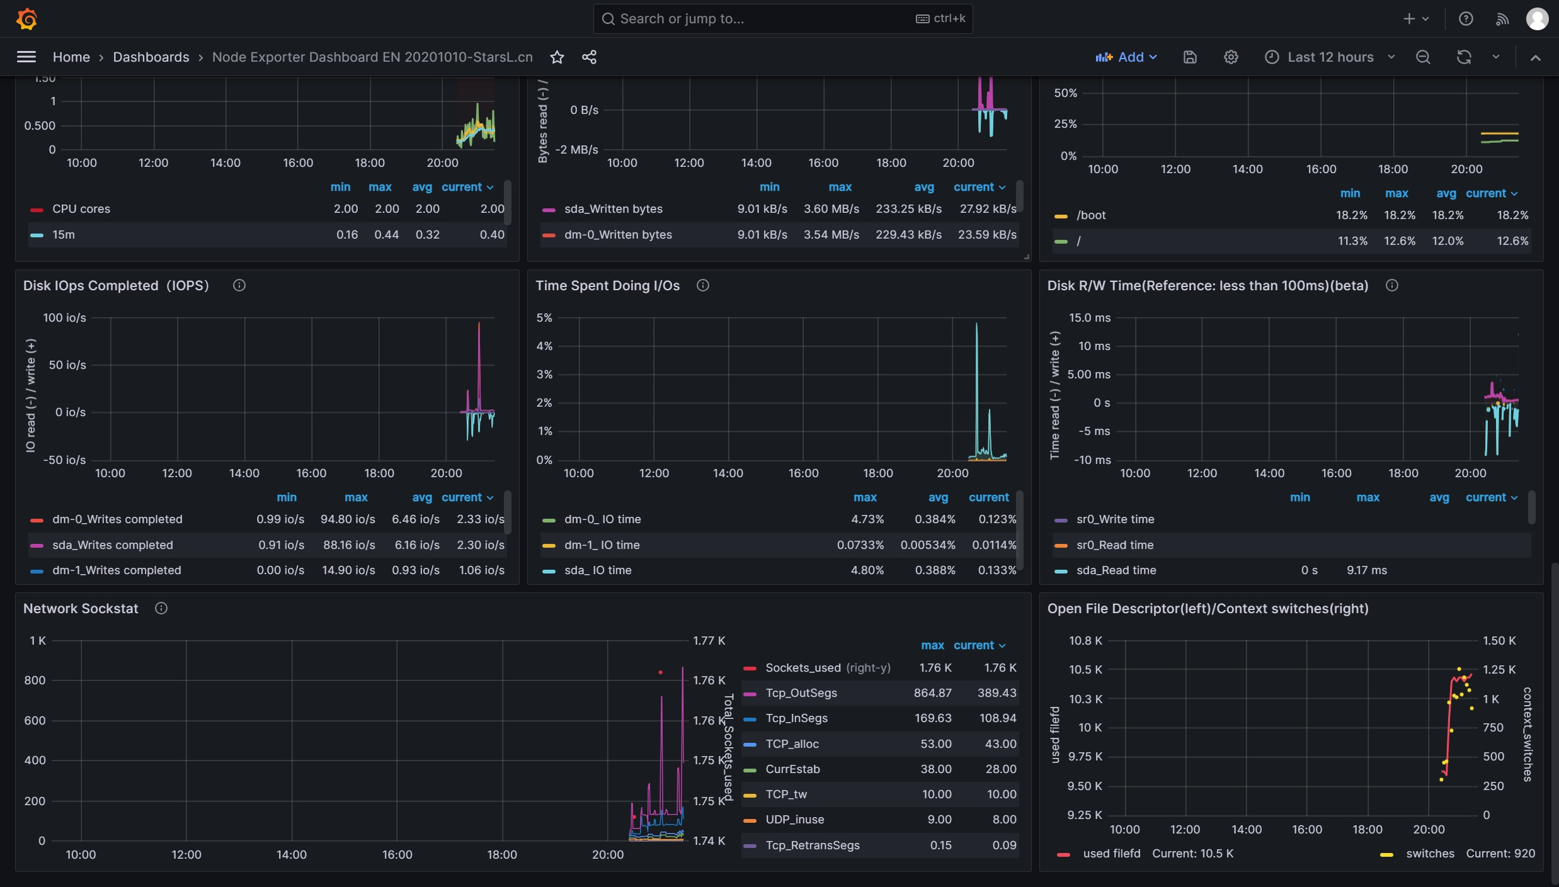Click the save dashboard icon
Screen dimensions: 1559x887
1190,57
